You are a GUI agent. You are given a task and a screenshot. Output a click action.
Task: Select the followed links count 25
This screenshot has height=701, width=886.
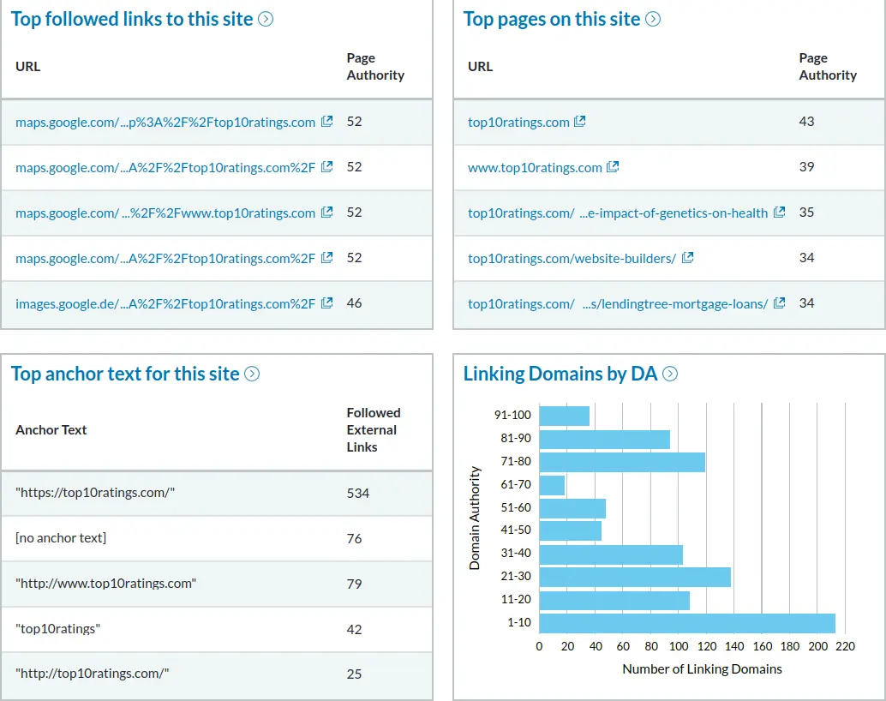click(354, 674)
